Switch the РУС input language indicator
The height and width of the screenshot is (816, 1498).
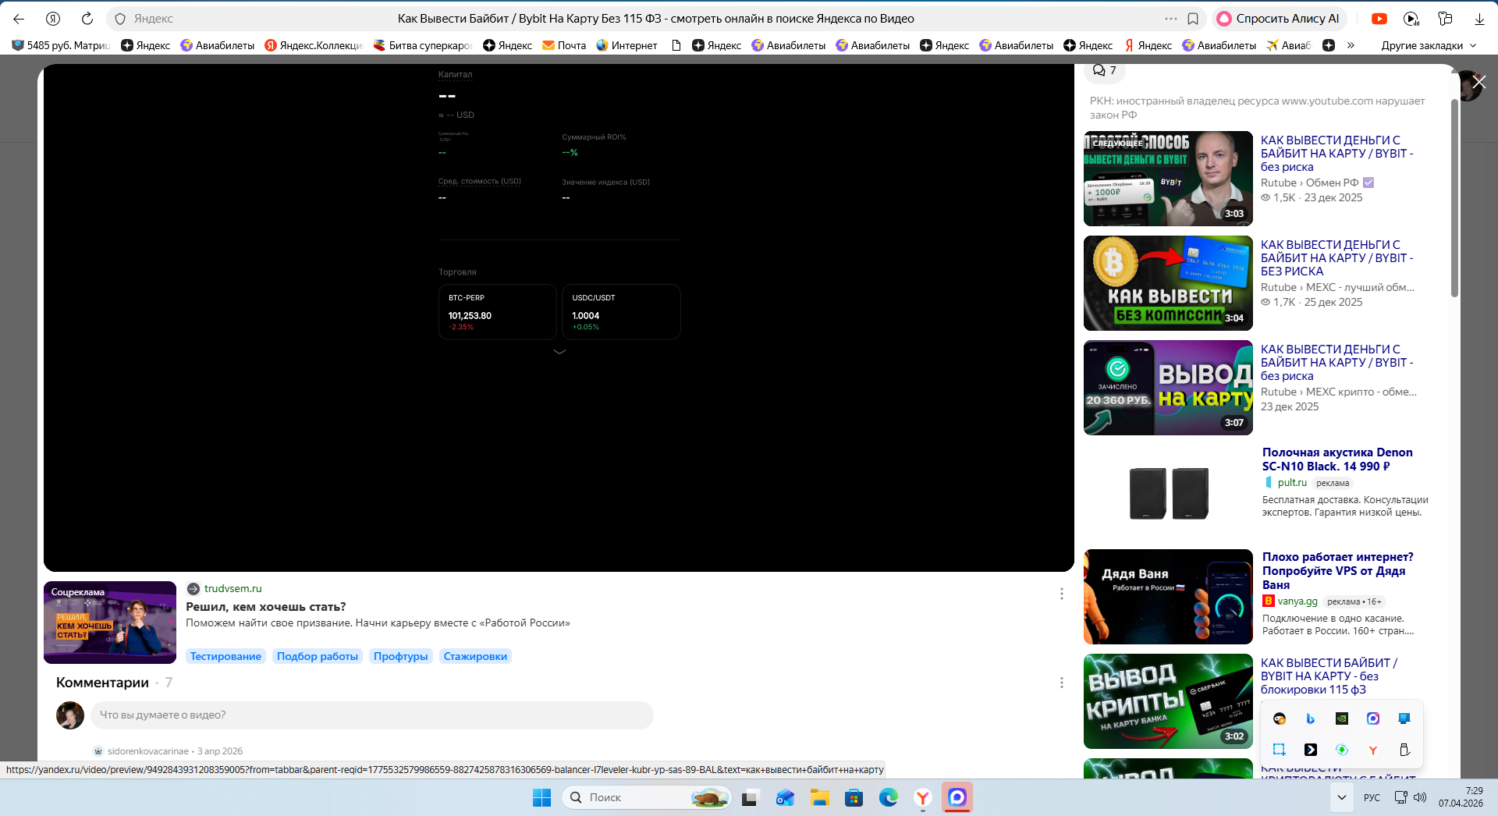pyautogui.click(x=1372, y=797)
